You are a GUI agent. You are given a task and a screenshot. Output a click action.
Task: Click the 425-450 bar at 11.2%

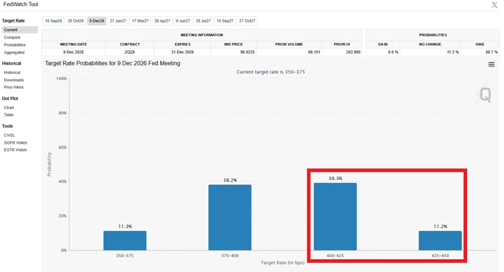pyautogui.click(x=440, y=241)
